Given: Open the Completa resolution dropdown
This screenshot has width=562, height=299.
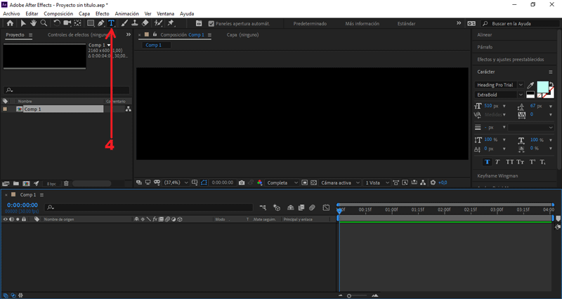Looking at the screenshot, I should pyautogui.click(x=282, y=182).
